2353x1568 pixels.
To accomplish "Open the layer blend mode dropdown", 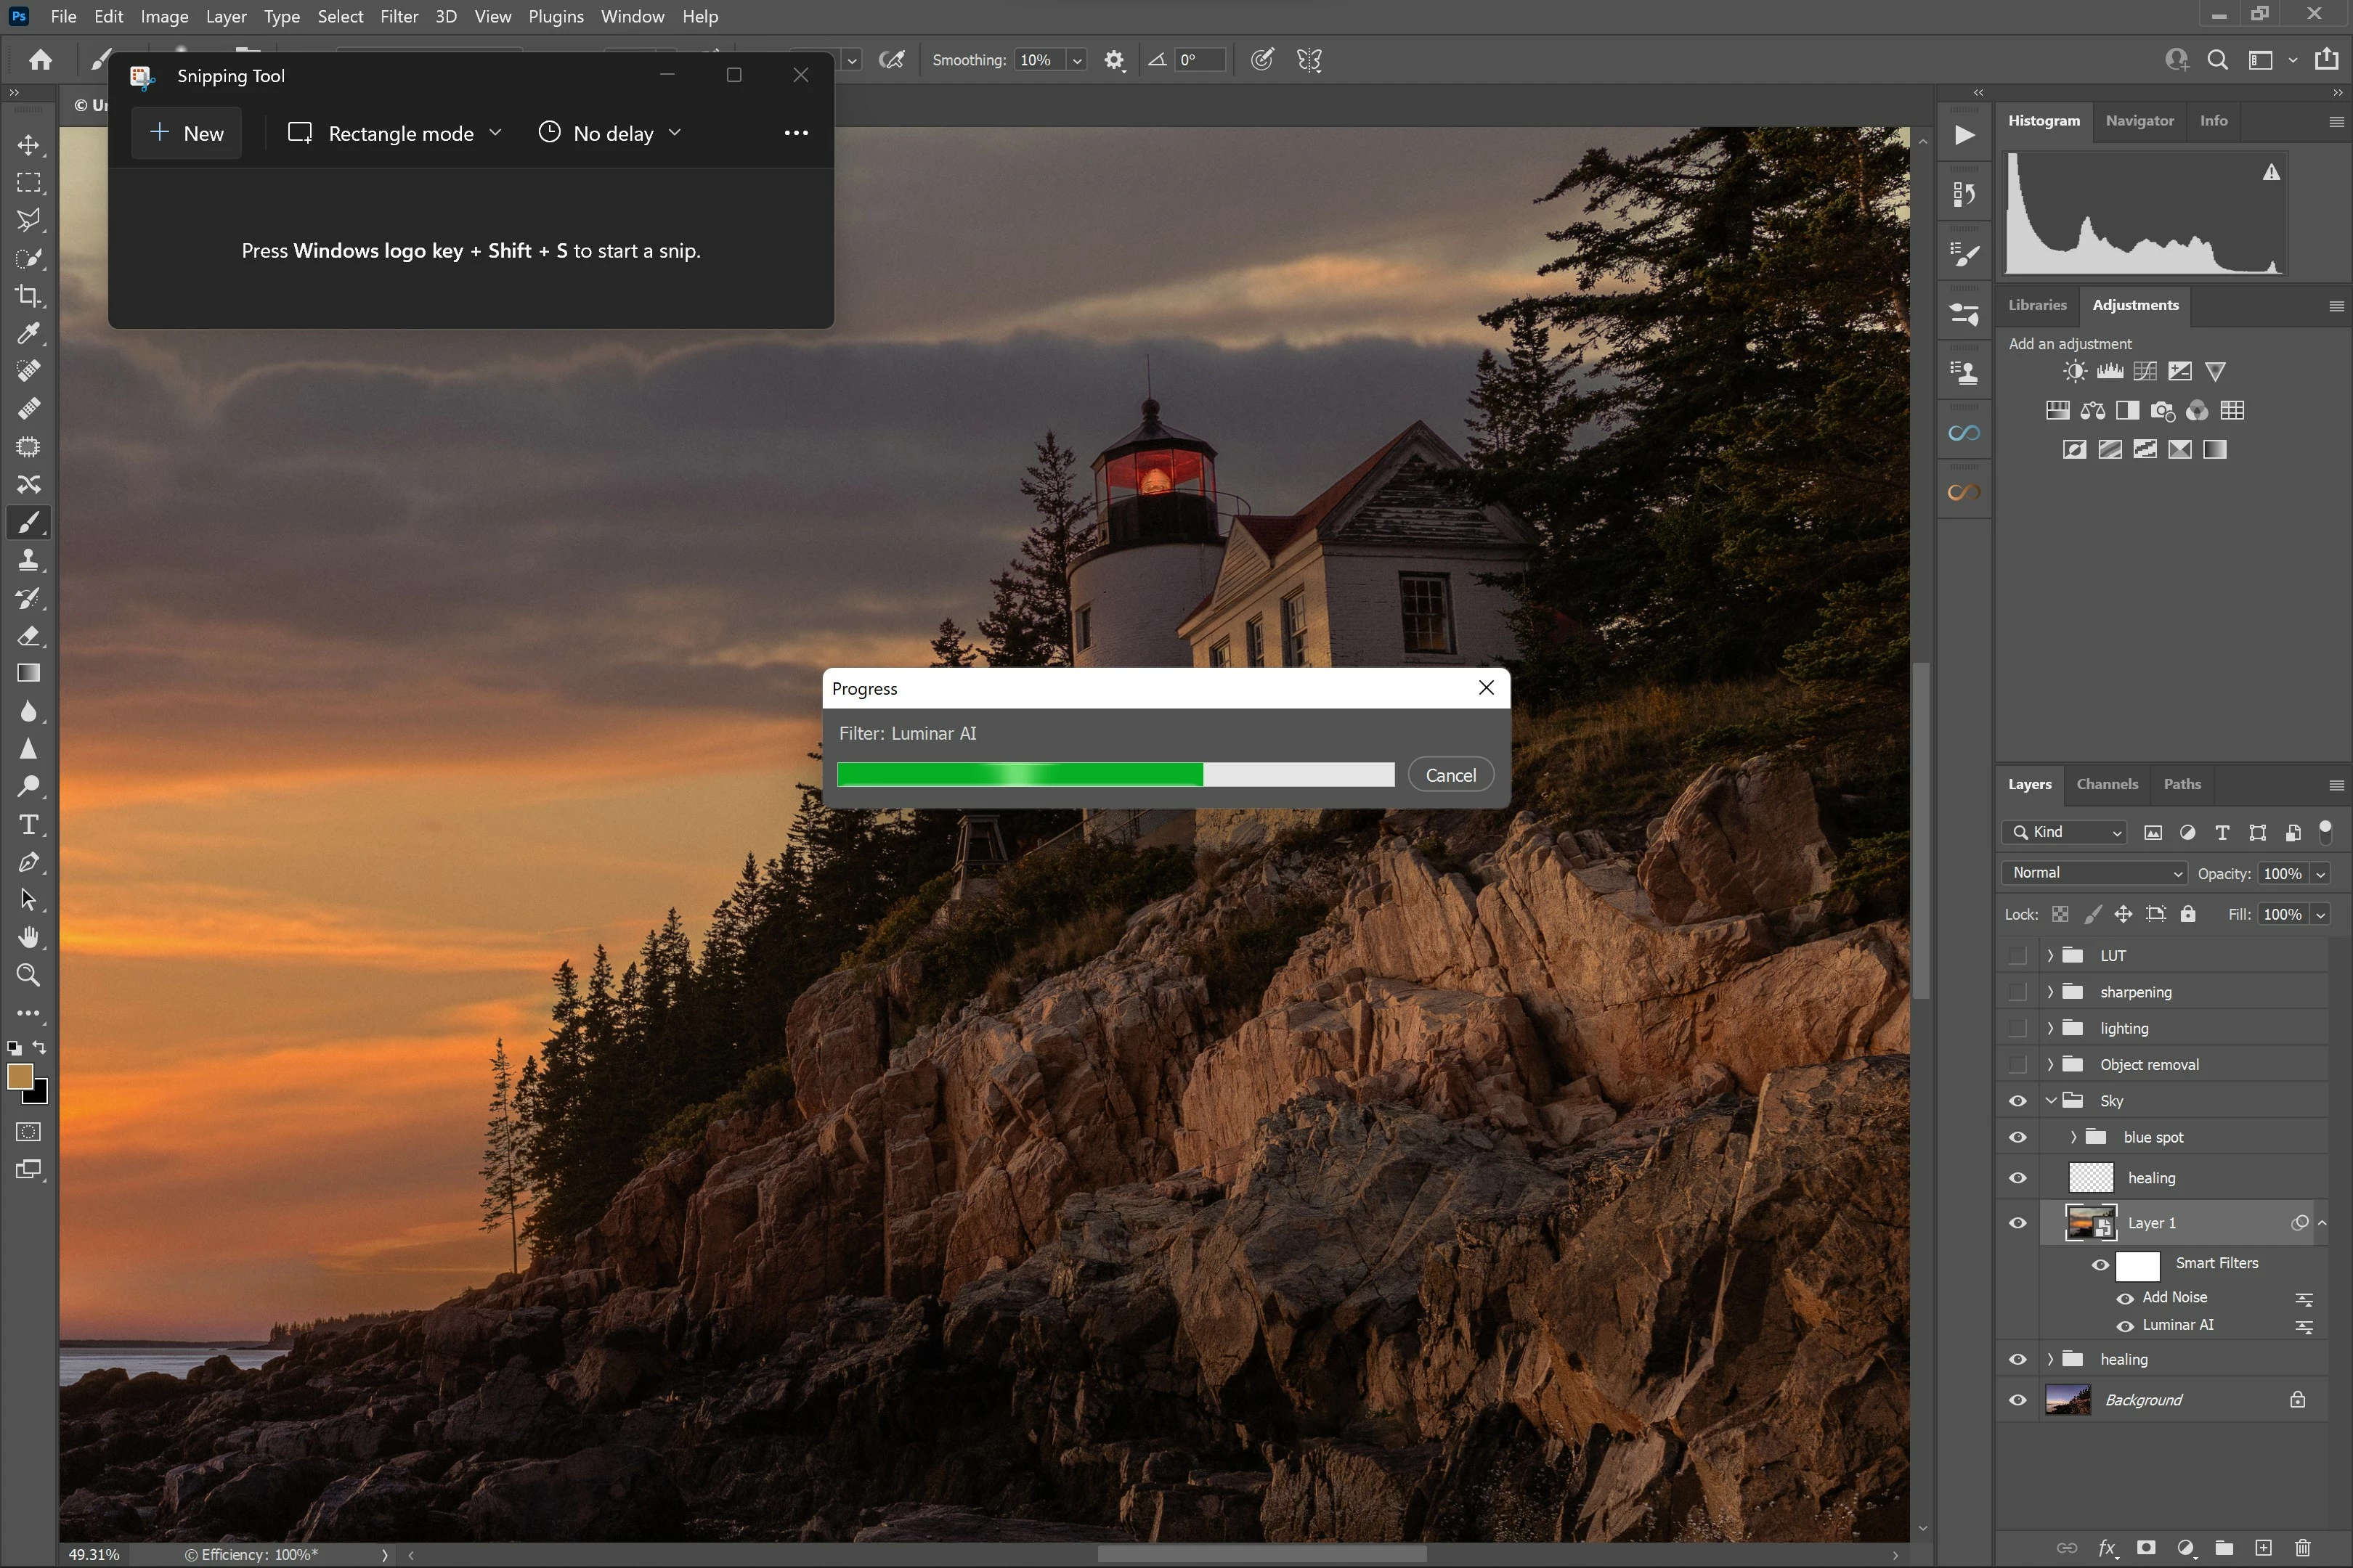I will pyautogui.click(x=2094, y=873).
